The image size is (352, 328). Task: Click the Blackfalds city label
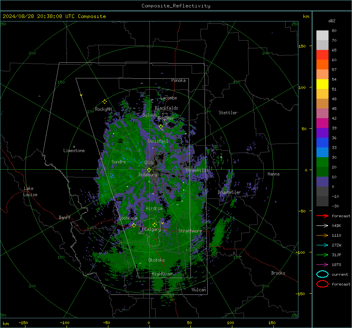tap(166, 108)
